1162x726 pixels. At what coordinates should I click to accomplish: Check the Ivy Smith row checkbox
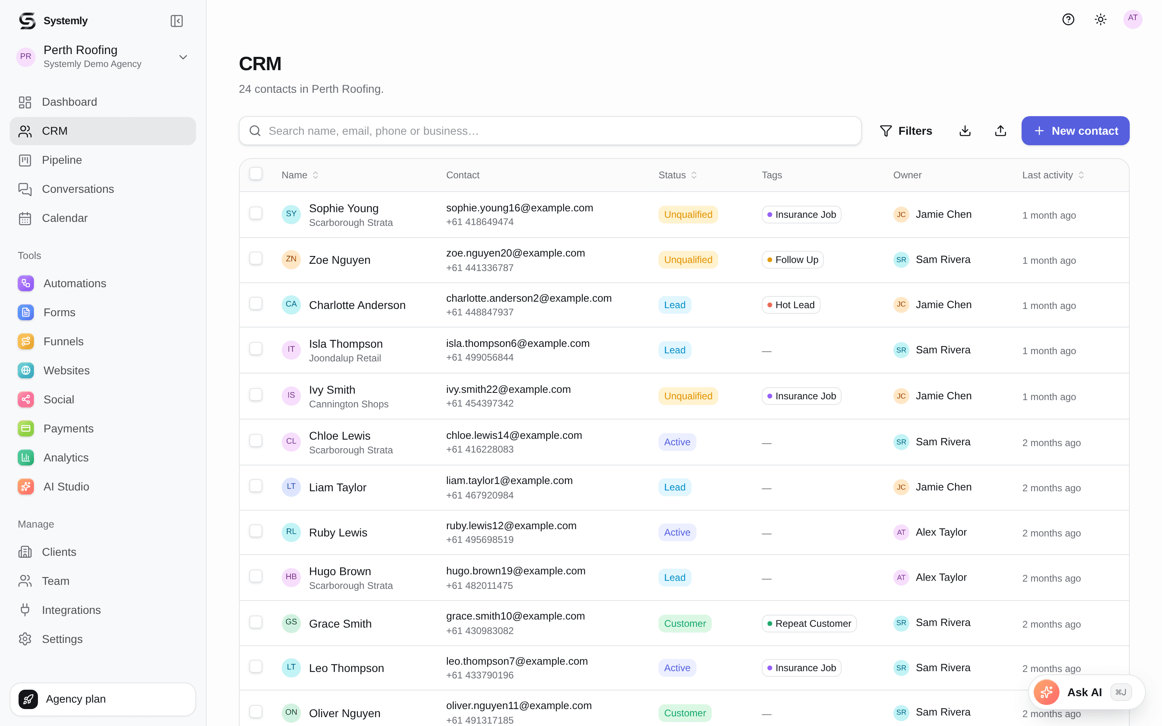coord(256,395)
